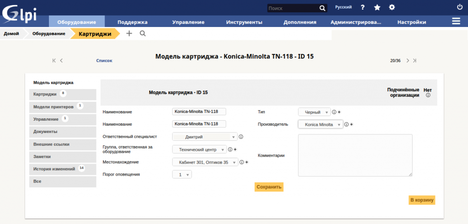The image size is (468, 224).
Task: Click the Картриджи breadcrumb
Action: [95, 34]
